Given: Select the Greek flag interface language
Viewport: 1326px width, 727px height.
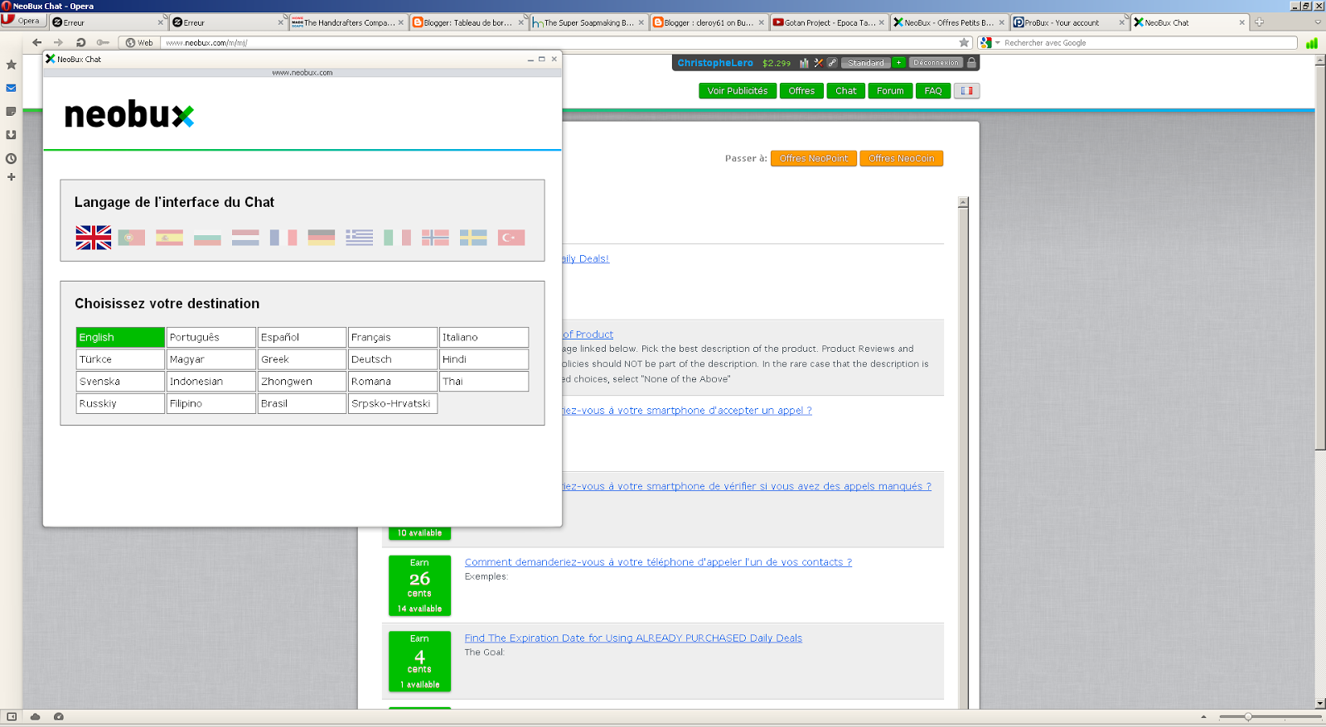Looking at the screenshot, I should click(360, 238).
